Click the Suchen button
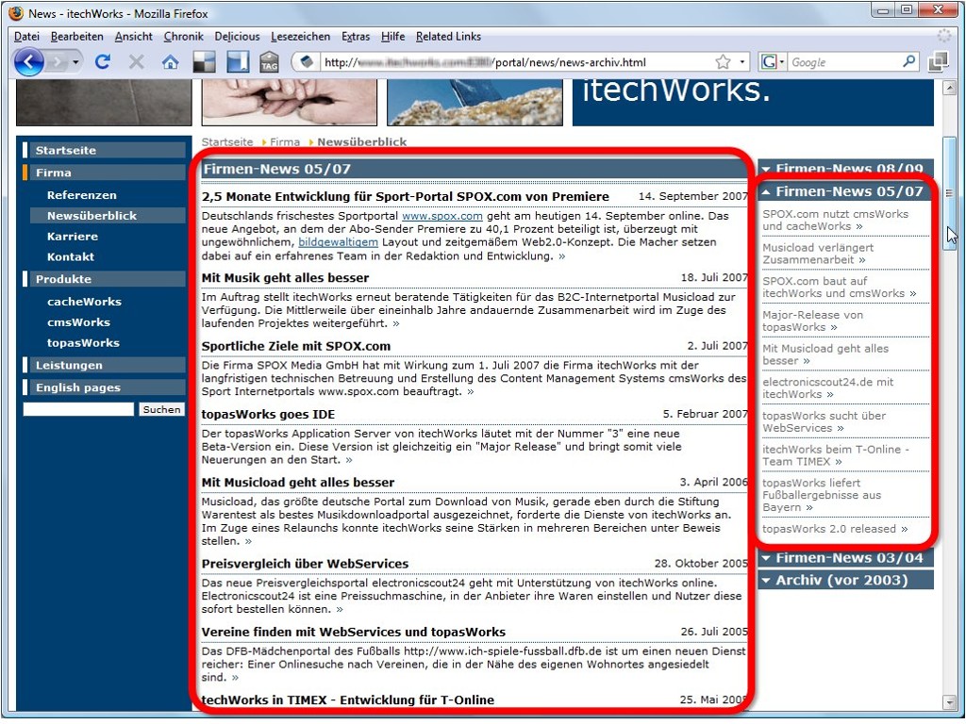The height and width of the screenshot is (724, 966). 161,409
